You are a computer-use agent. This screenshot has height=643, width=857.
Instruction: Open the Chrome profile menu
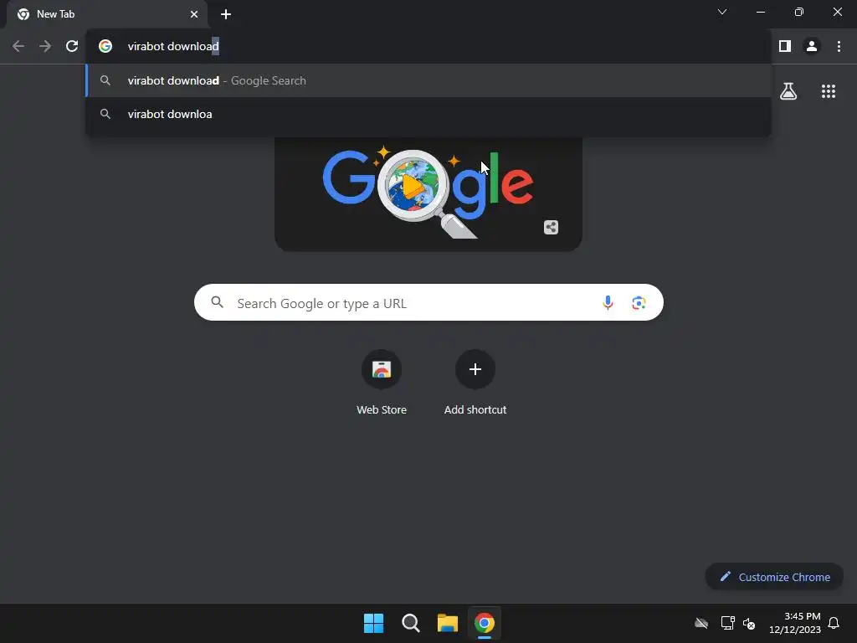click(x=812, y=47)
